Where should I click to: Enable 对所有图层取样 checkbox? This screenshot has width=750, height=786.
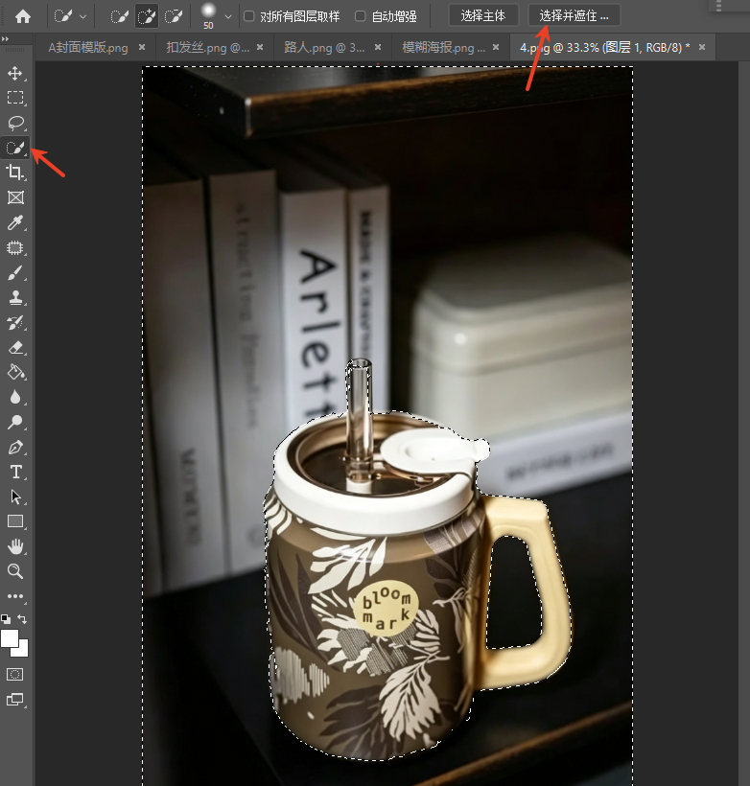(x=249, y=16)
